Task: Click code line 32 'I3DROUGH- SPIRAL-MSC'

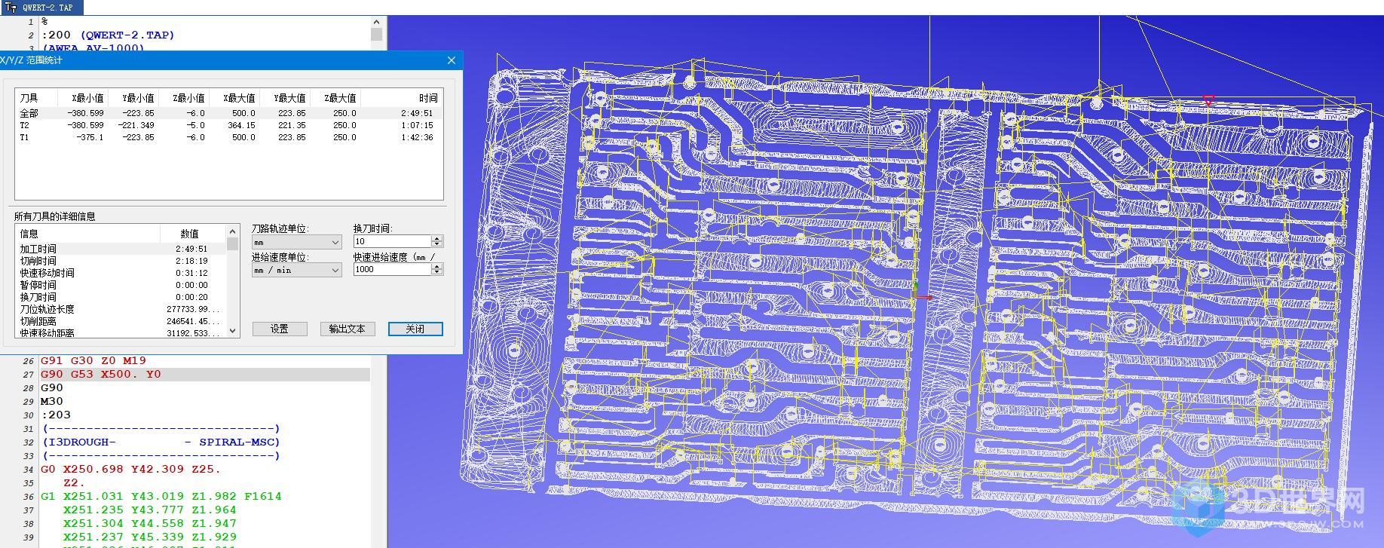Action: point(161,442)
